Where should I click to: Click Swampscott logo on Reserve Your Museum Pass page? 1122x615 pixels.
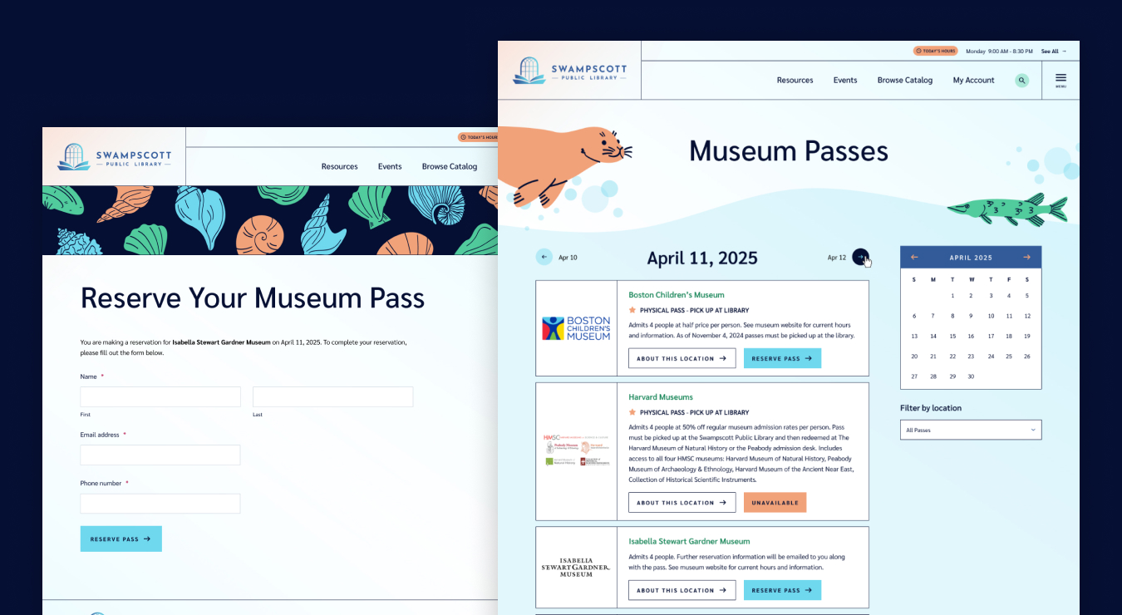(115, 157)
